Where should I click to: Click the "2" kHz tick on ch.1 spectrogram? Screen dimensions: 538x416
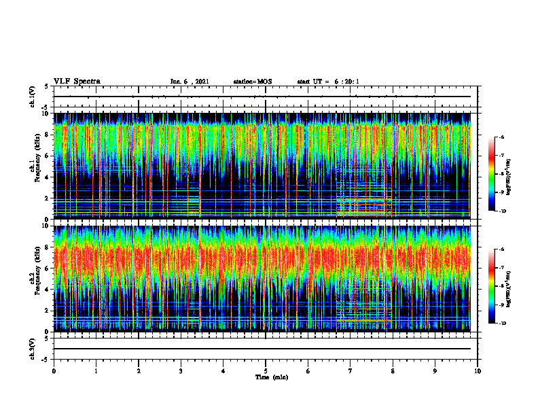(x=48, y=198)
